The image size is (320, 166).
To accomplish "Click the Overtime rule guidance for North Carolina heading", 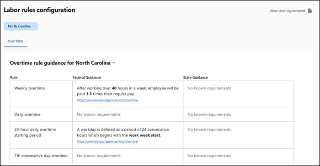I will point(60,63).
